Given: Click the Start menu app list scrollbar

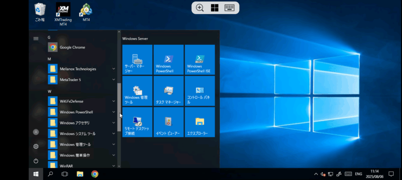Looking at the screenshot, I should (x=119, y=106).
